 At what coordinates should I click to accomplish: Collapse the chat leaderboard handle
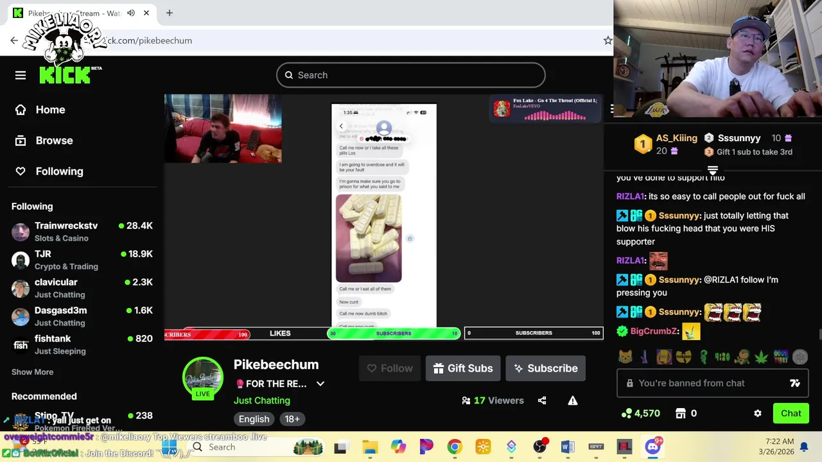click(713, 170)
